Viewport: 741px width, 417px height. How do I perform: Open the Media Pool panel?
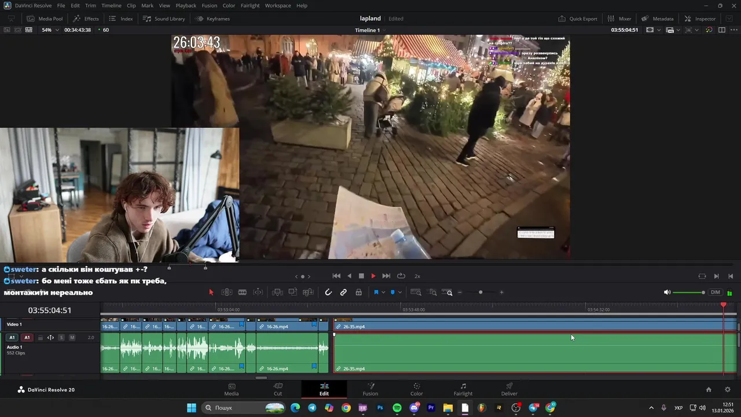[45, 19]
